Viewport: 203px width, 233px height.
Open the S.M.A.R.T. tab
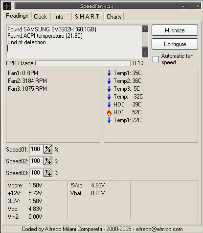(x=88, y=17)
